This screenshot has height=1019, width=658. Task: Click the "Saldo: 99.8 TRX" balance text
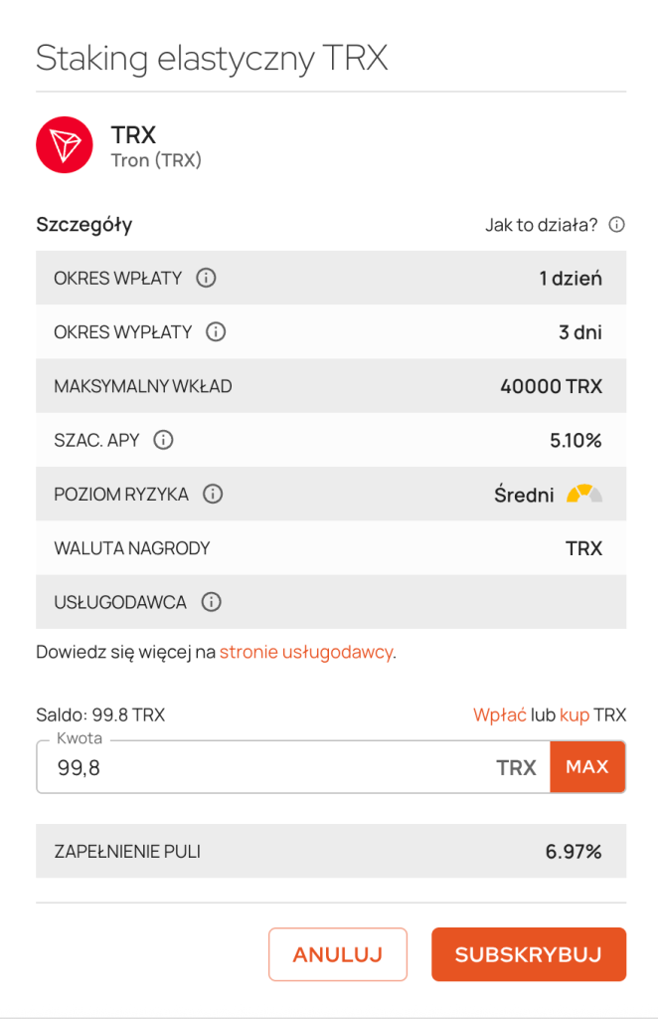[x=100, y=714]
